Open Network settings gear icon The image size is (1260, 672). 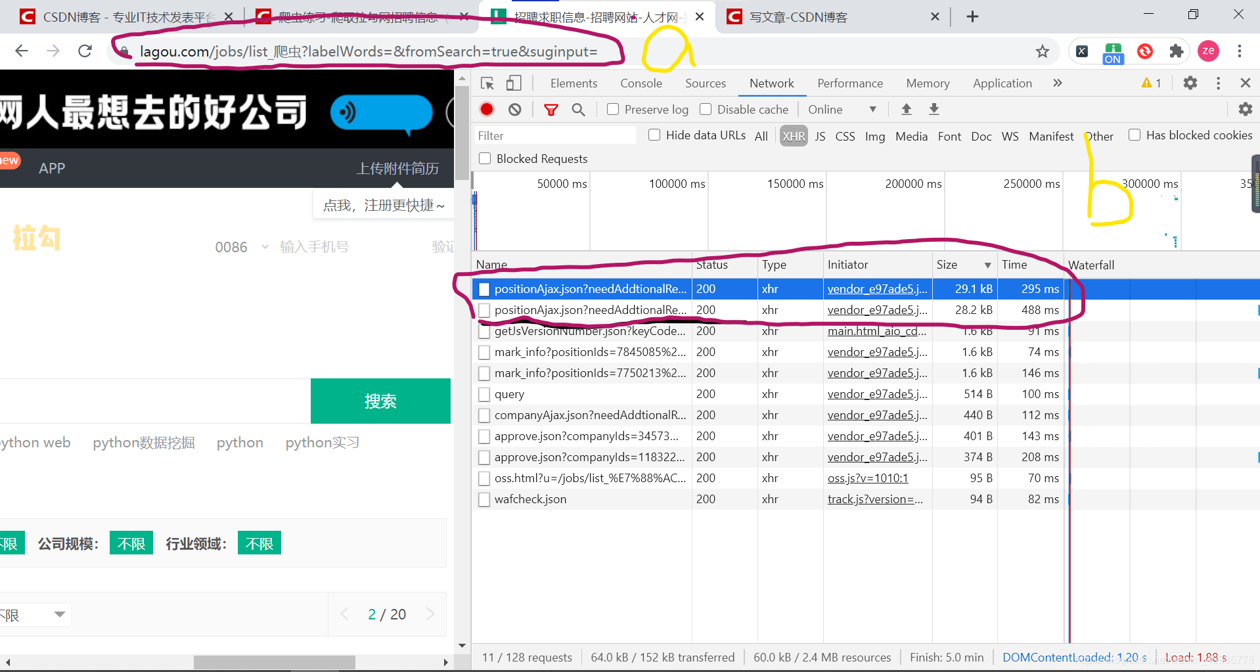[1245, 109]
